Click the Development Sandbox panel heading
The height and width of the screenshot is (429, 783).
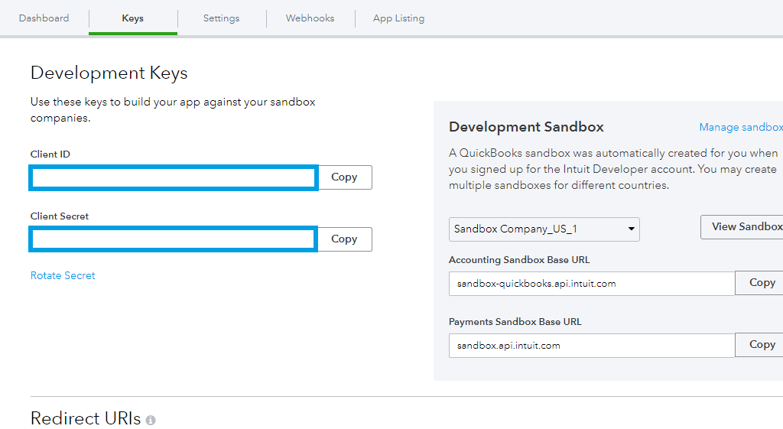tap(526, 127)
